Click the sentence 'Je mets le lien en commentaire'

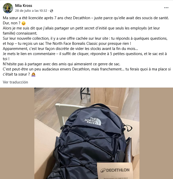coord(85,54)
